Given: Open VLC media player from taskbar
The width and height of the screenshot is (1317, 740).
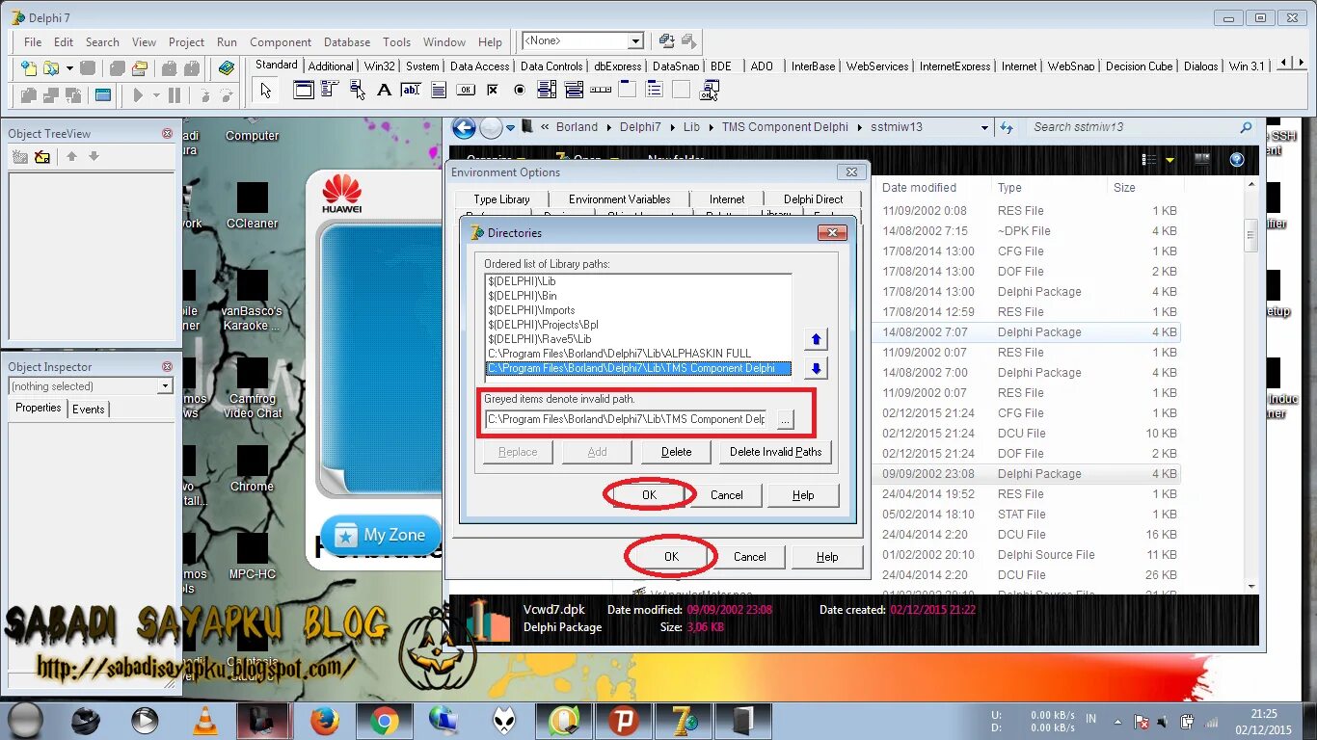Looking at the screenshot, I should click(205, 720).
